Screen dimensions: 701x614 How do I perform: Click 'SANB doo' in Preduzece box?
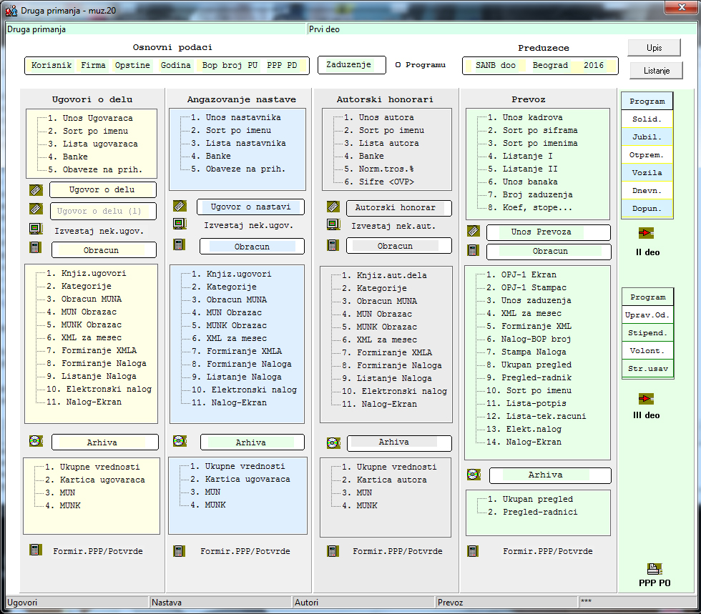coord(495,65)
